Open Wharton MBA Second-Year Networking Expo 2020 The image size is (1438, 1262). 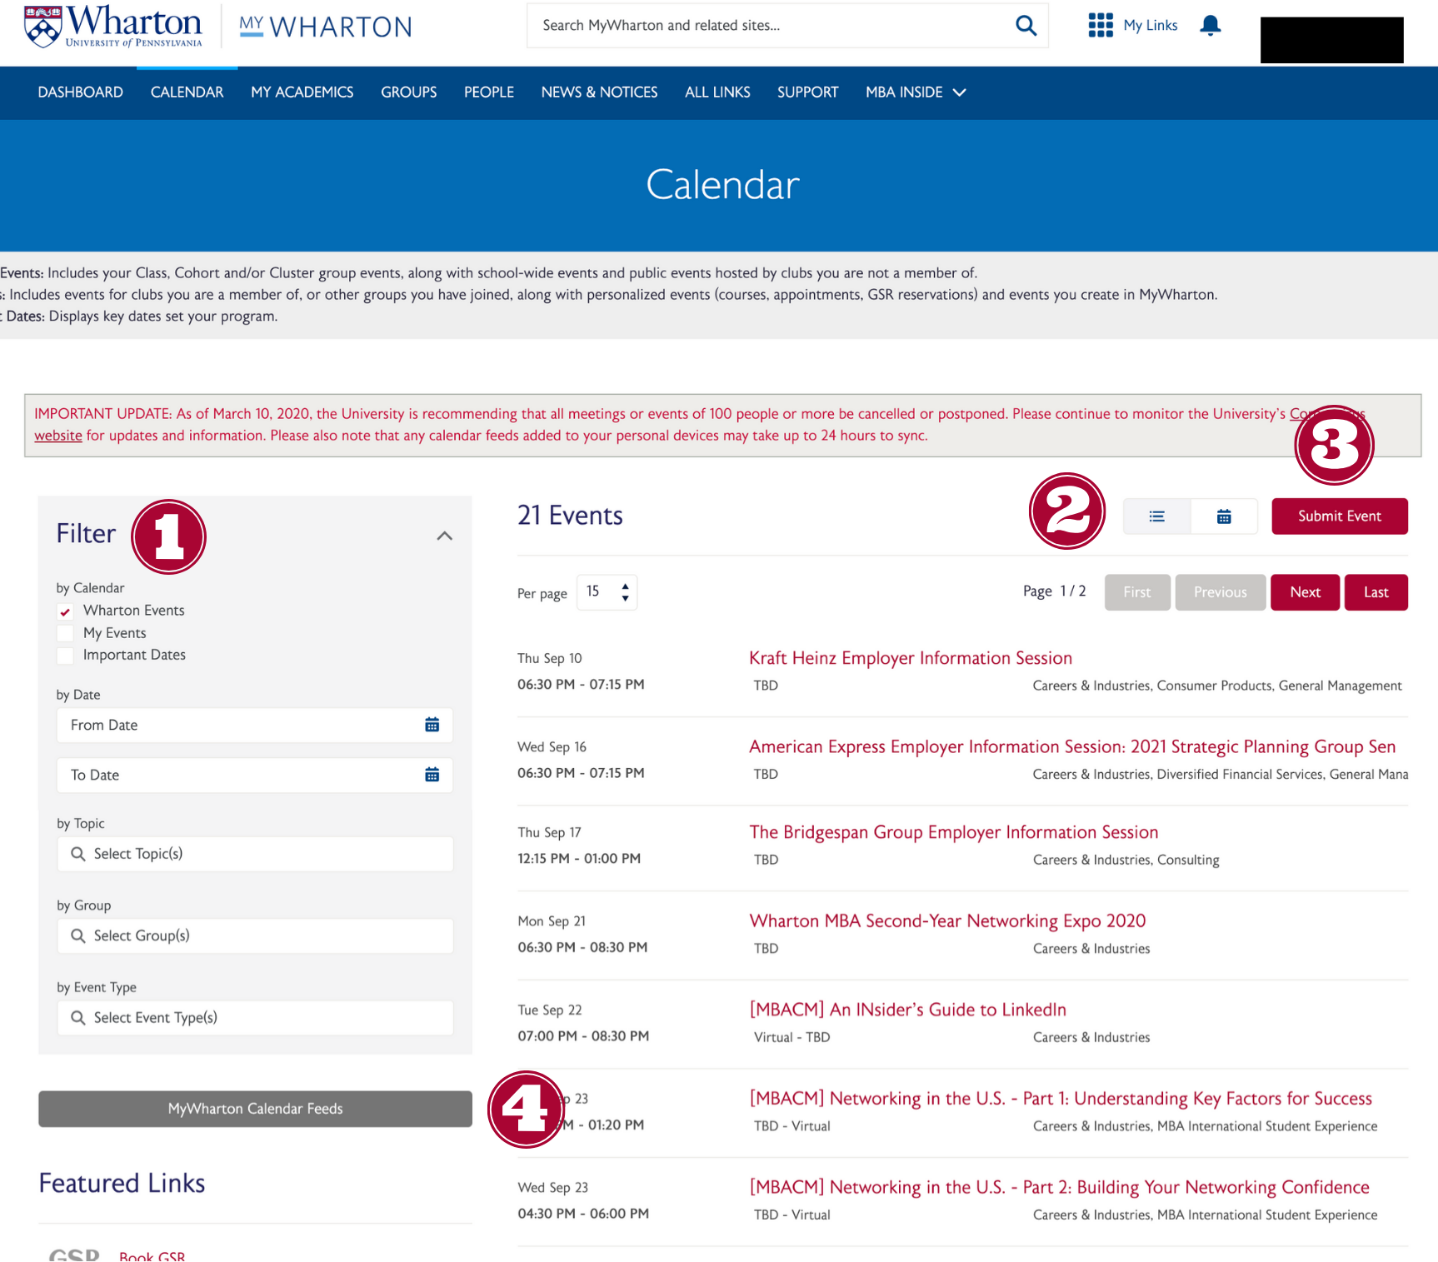[947, 921]
